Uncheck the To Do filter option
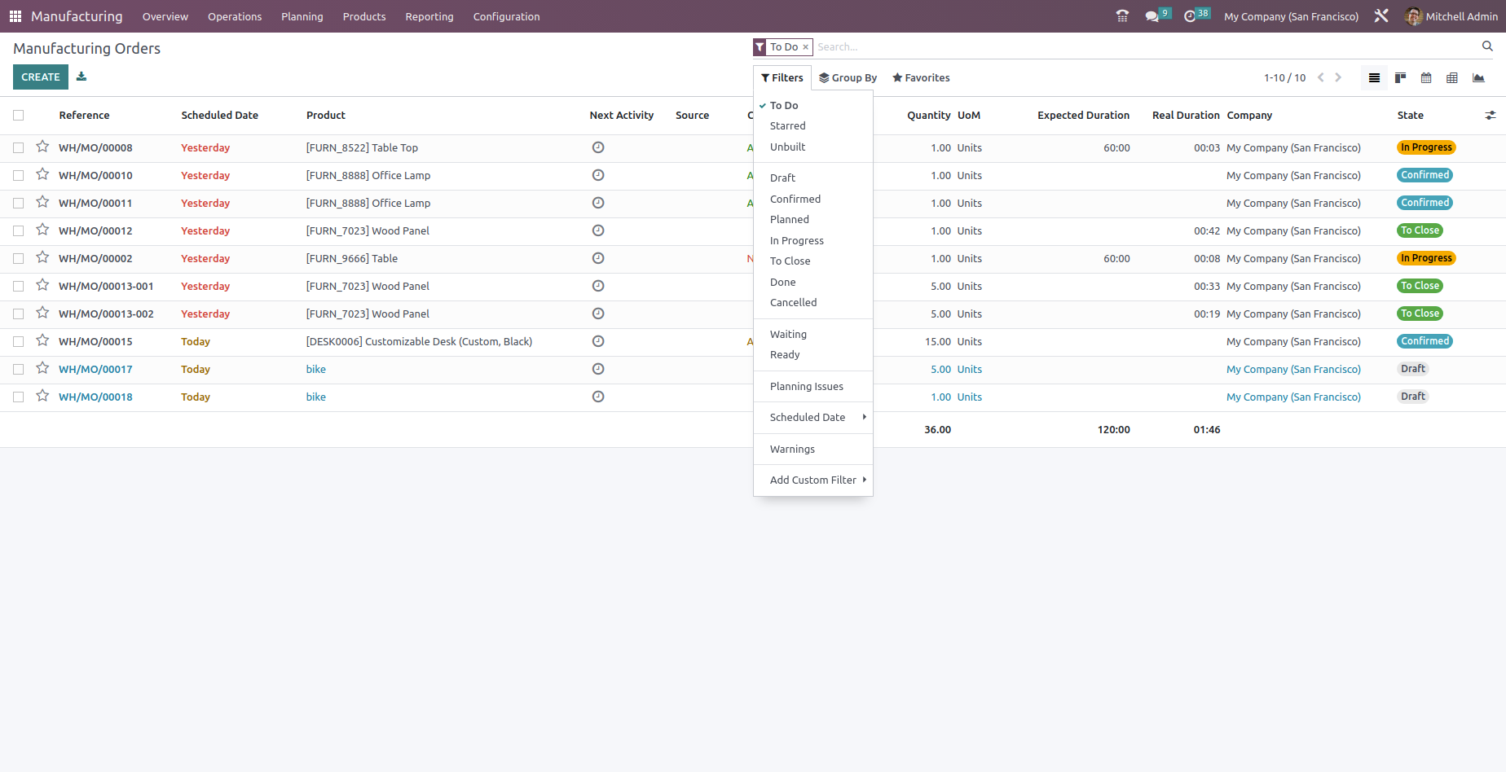1506x772 pixels. (813, 106)
